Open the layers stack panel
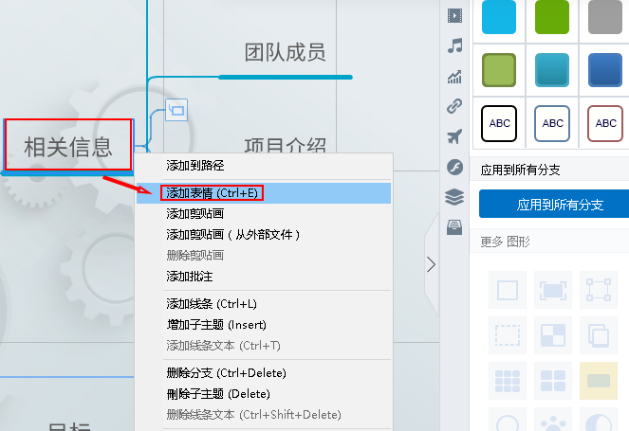The width and height of the screenshot is (629, 431). (x=455, y=197)
